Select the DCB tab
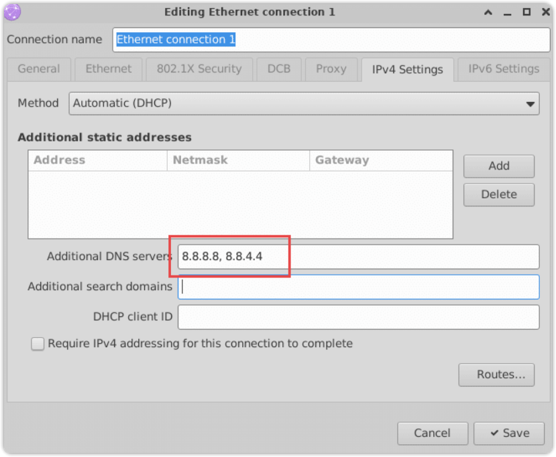Viewport: 556px width, 457px height. click(x=279, y=68)
